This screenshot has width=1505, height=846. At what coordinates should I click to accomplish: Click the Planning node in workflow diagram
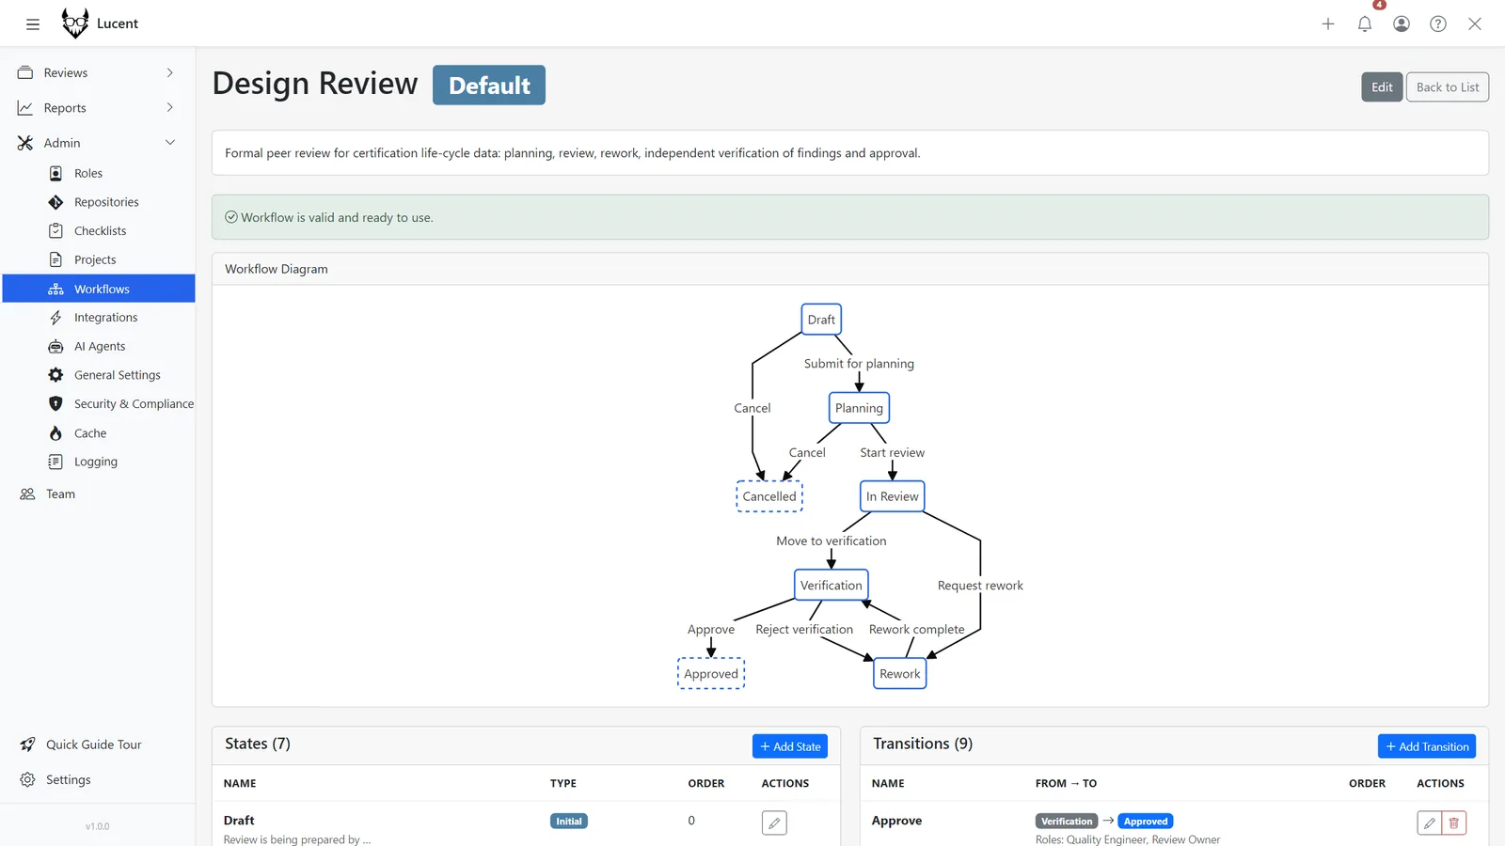[859, 408]
